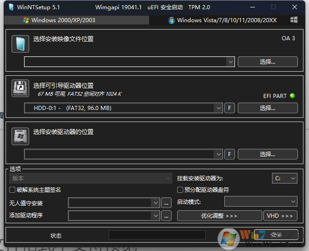Screen dimensions: 309x251
Task: Open the 无人值守安装 dropdown
Action: [x=155, y=203]
